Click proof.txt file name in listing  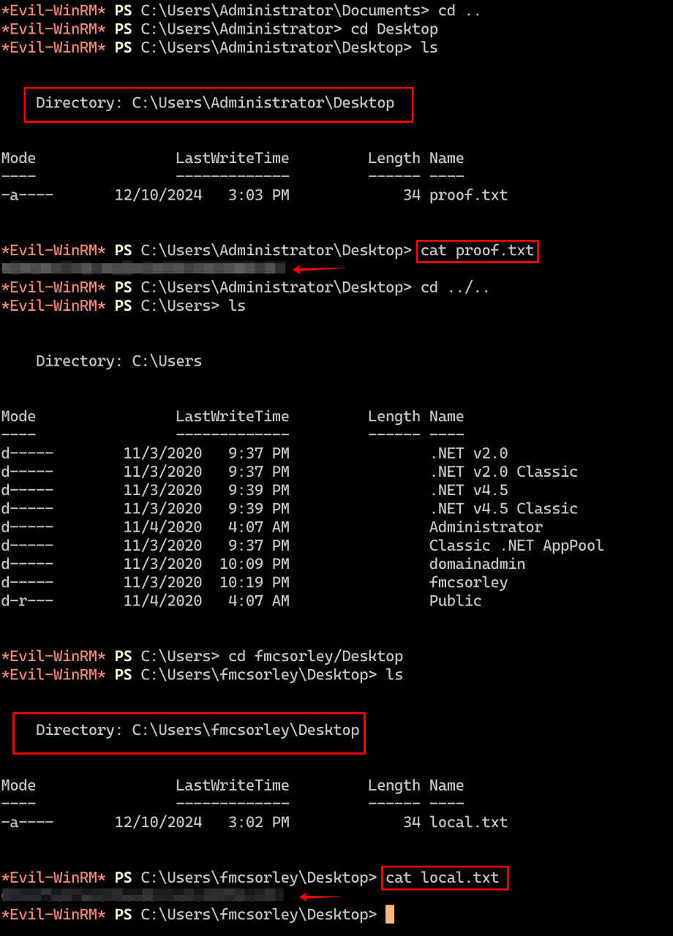[468, 195]
